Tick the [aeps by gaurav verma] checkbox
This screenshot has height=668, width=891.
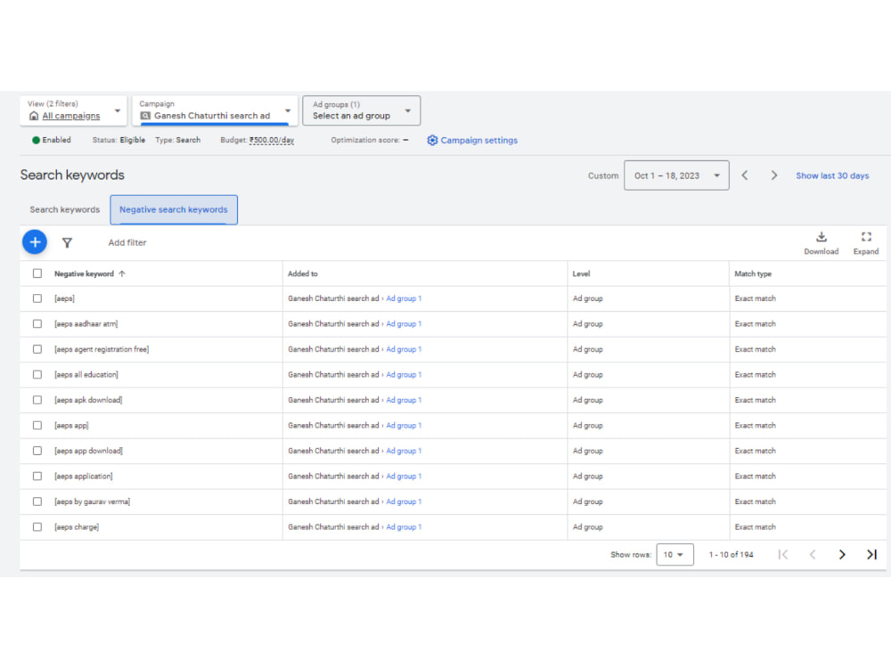(x=37, y=501)
